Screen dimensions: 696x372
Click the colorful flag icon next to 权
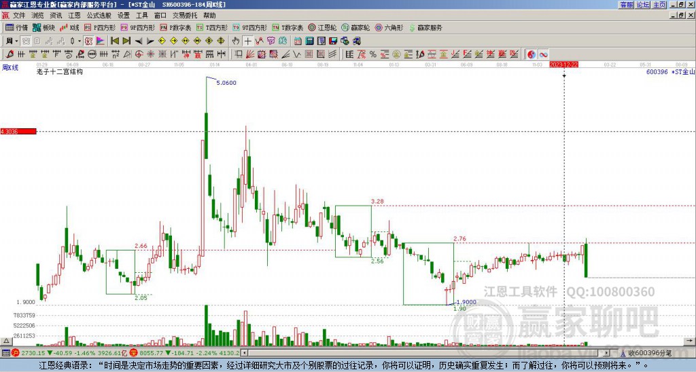pos(101,41)
